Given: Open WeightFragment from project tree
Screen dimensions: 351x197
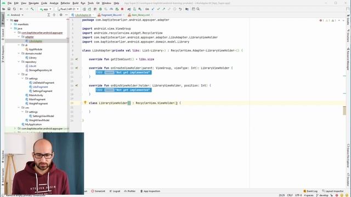Looking at the screenshot, I should pos(38,103).
